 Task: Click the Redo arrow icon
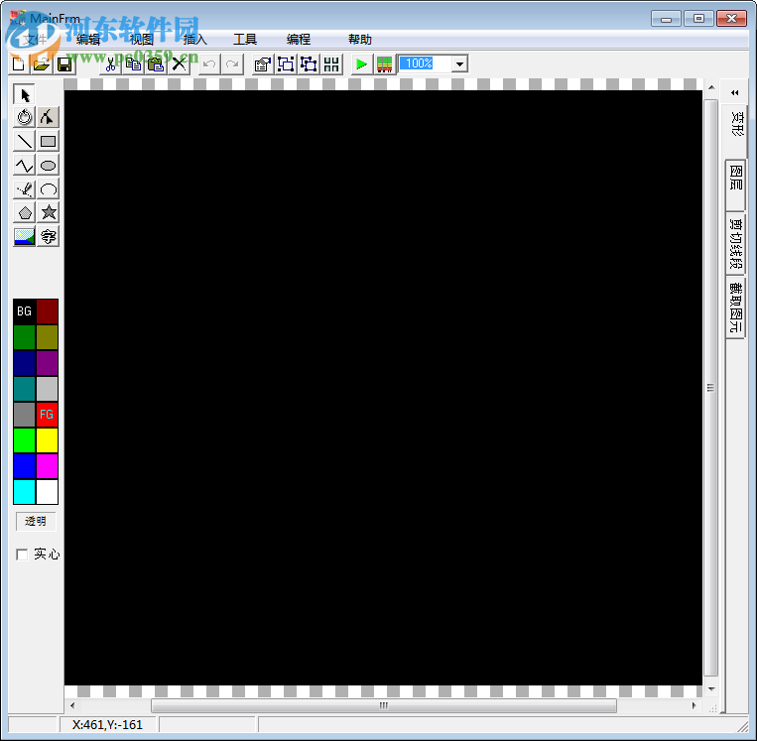tap(232, 63)
